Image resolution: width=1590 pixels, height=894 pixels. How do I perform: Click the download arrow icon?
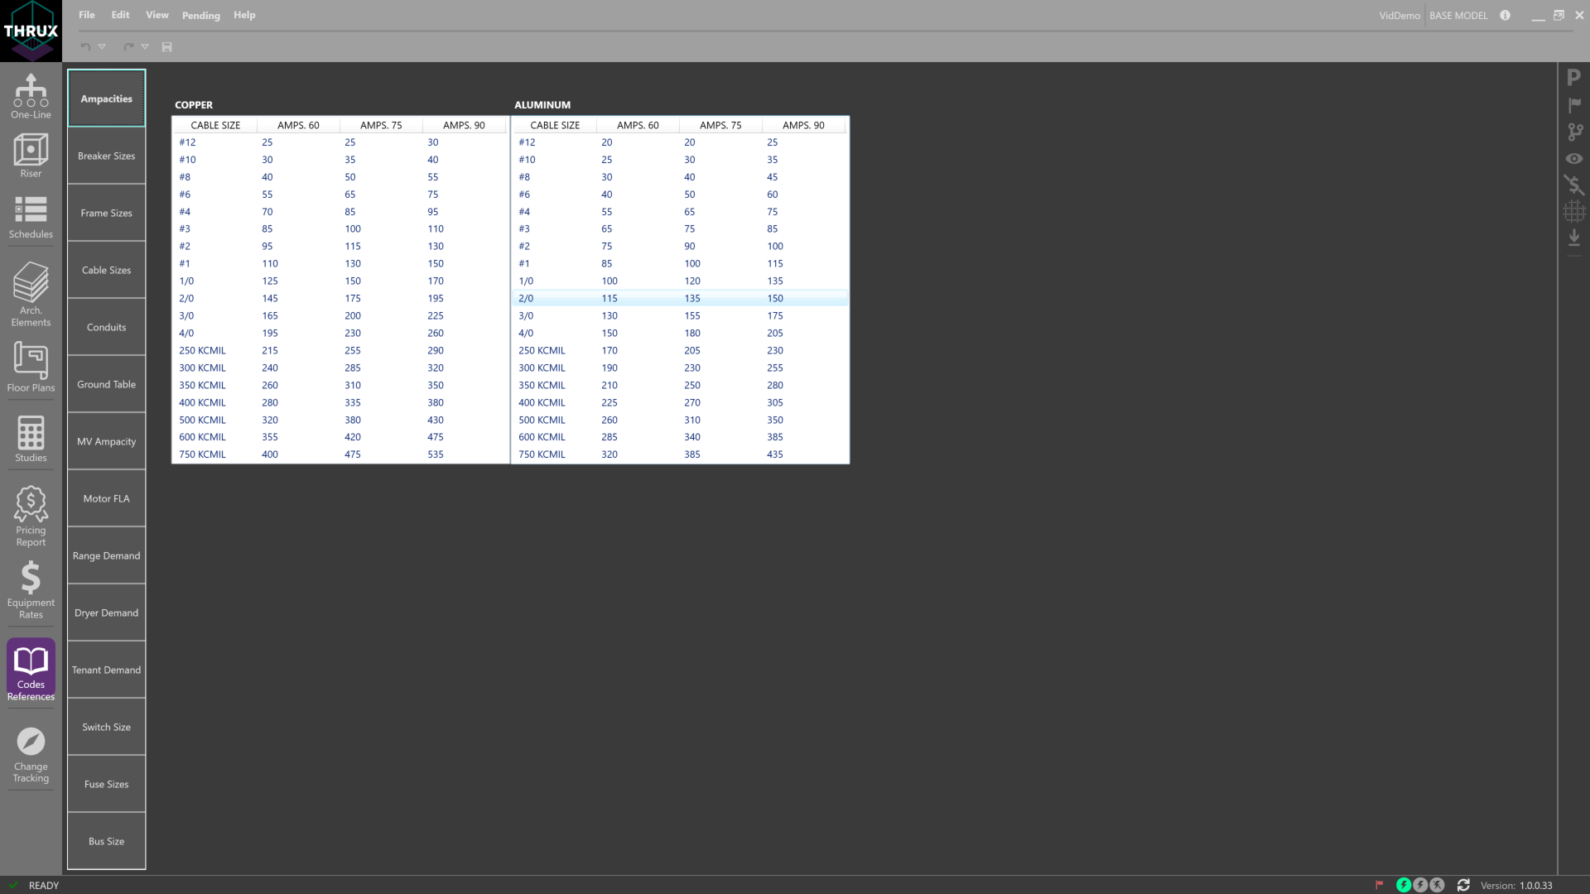click(1573, 238)
